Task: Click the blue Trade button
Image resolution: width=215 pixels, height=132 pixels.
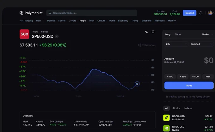Action: coord(189,86)
